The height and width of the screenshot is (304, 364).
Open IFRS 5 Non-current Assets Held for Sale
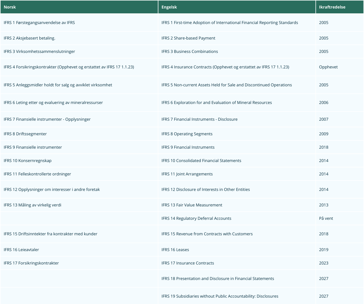point(227,85)
